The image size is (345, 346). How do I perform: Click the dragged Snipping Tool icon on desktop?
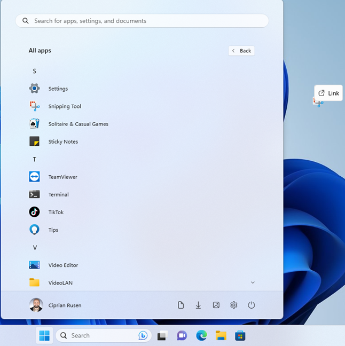(318, 102)
